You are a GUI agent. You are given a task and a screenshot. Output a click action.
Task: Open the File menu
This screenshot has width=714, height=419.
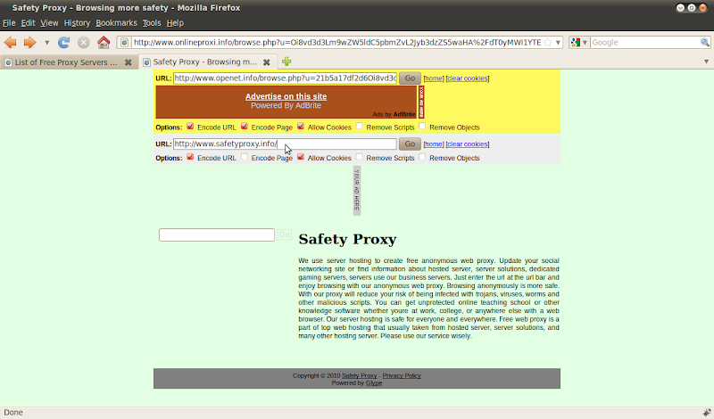pos(9,23)
